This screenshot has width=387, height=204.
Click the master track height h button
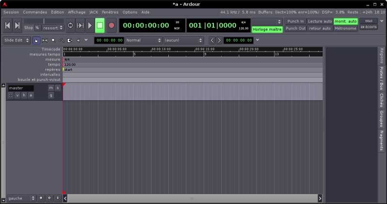24,95
